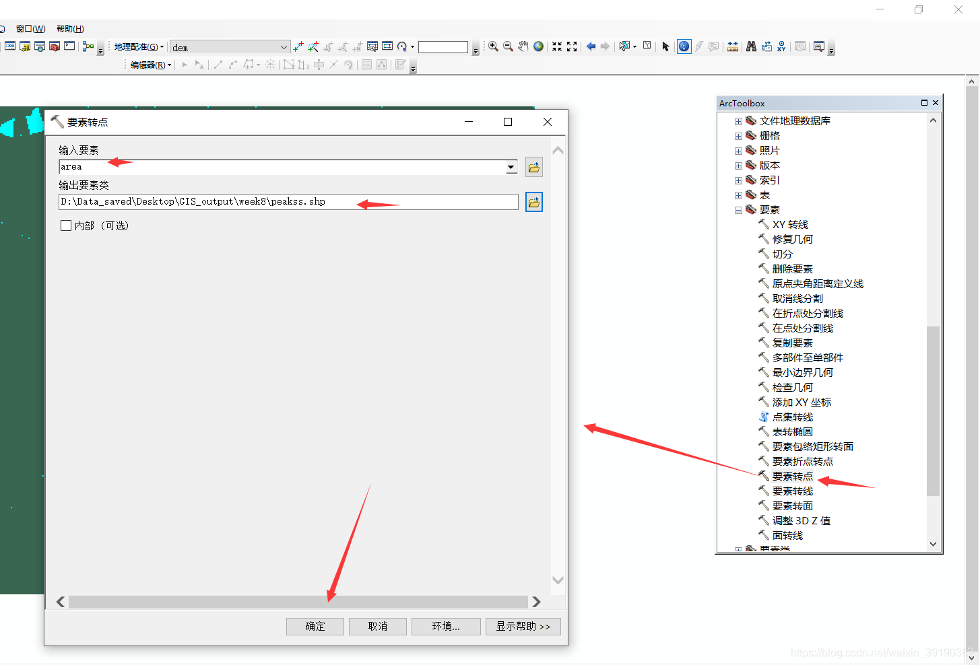Open the Measure ruler tool
The image size is (980, 665).
click(x=733, y=46)
